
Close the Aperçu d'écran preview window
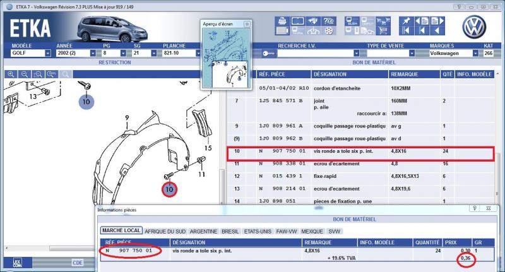coord(247,24)
